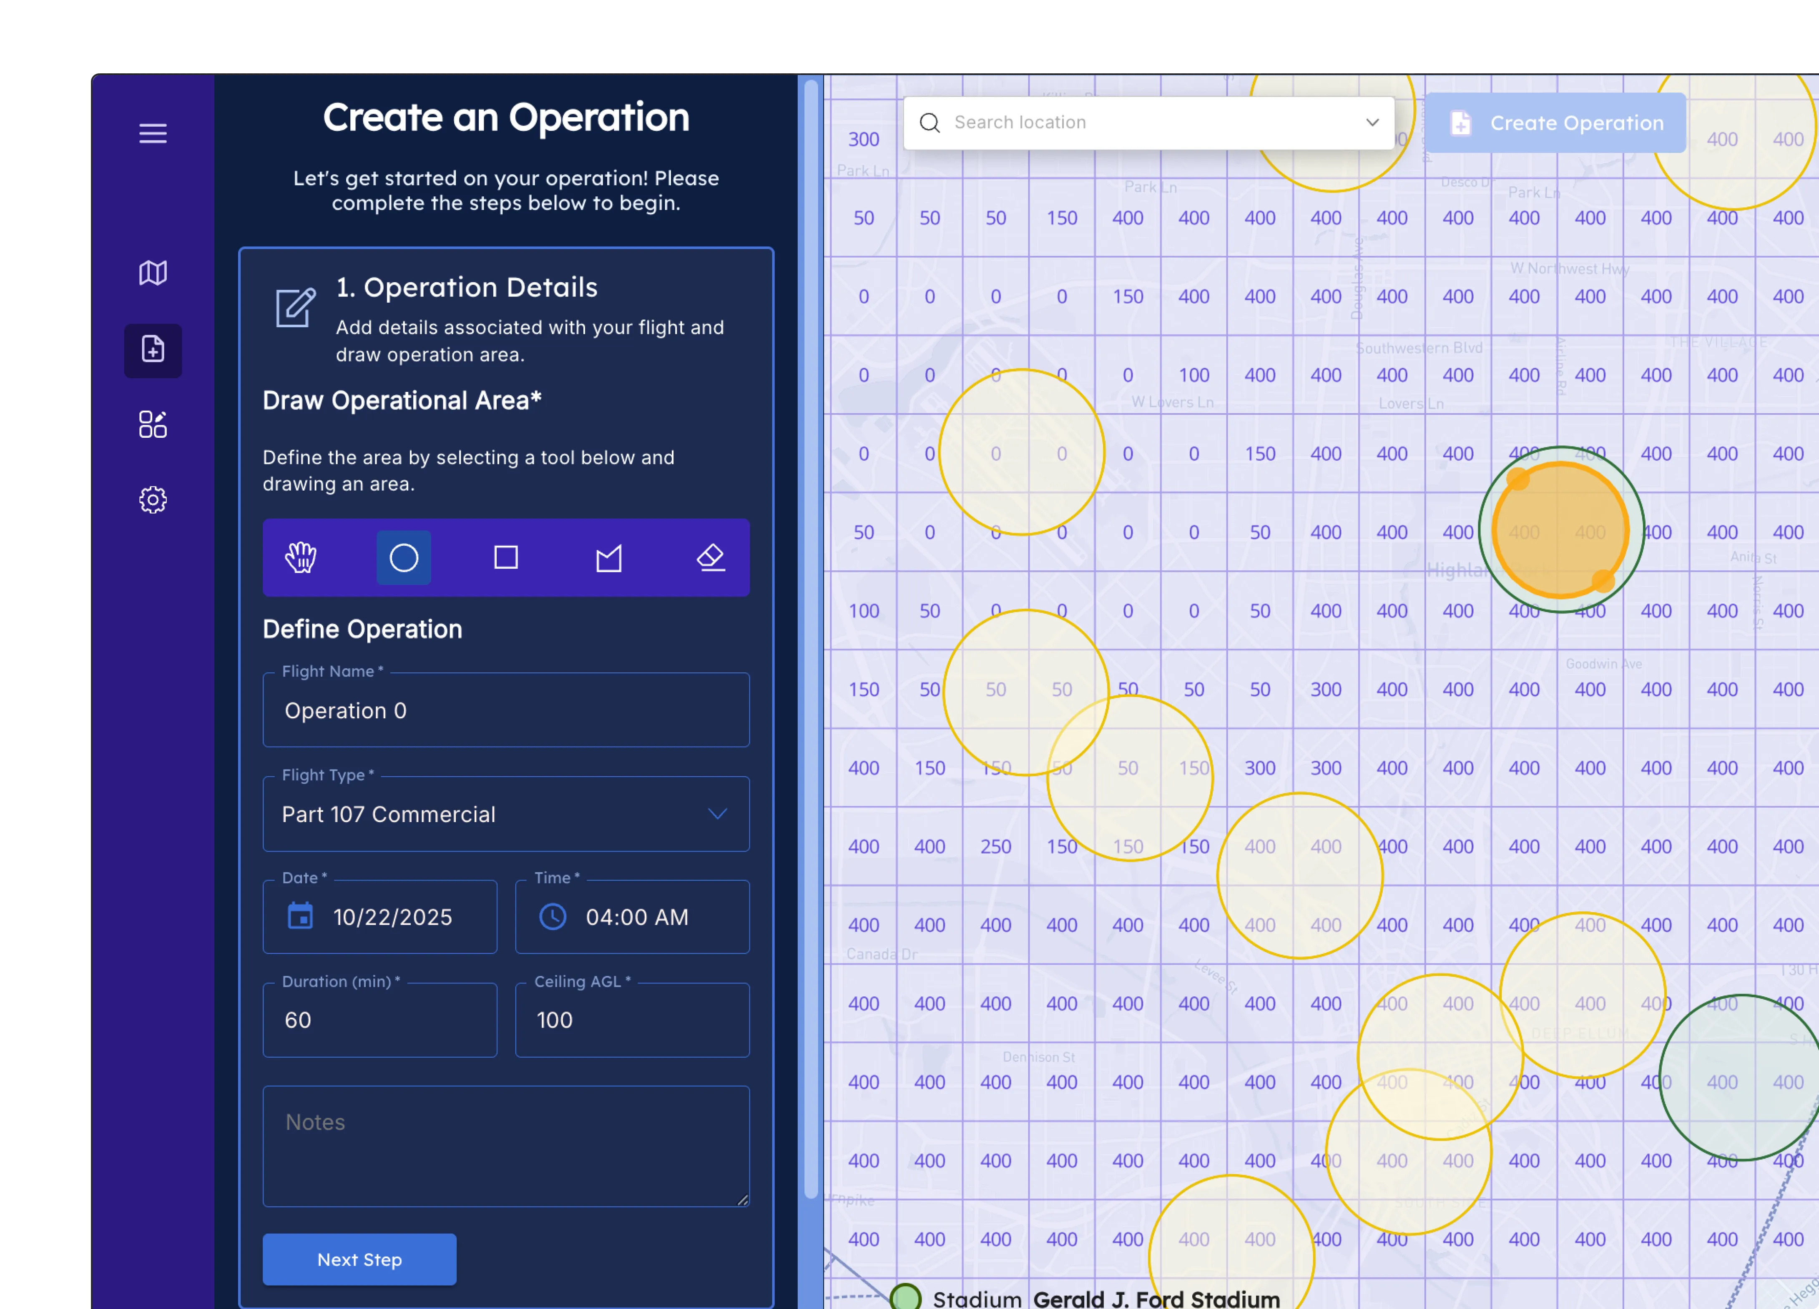Image resolution: width=1819 pixels, height=1309 pixels.
Task: Click the Next Step button
Action: tap(359, 1259)
